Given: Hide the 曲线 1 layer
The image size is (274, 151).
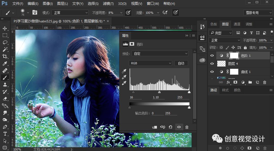Looking at the screenshot, I should 212,72.
